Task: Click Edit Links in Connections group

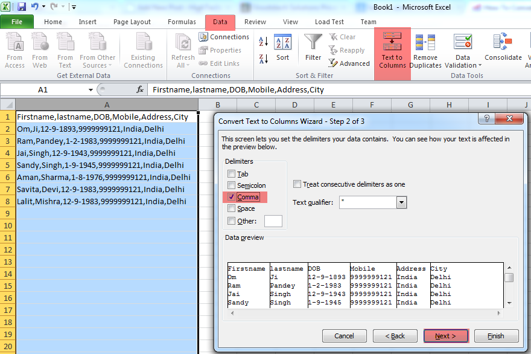Action: (x=219, y=63)
